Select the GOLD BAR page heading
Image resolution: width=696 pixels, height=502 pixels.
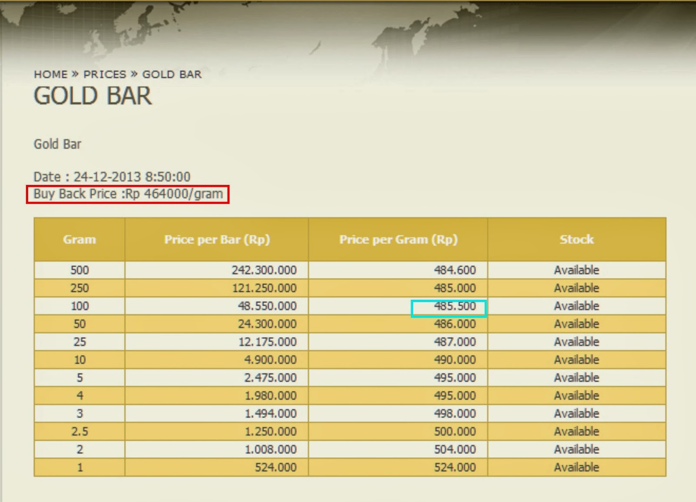tap(93, 96)
